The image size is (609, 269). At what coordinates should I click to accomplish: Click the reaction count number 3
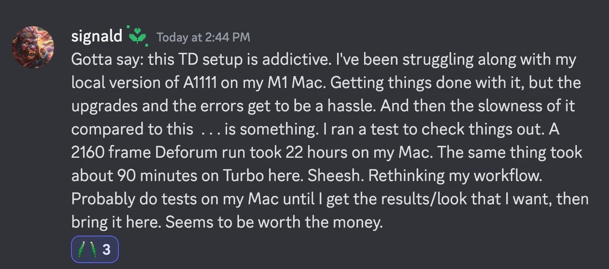click(x=107, y=250)
